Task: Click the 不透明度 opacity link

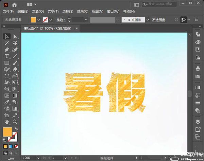Action: [x=158, y=20]
